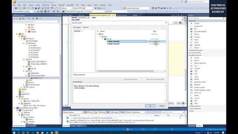Select the Coil ladder element in Toolbox
Viewport: 238px width, 134px height.
tap(196, 66)
